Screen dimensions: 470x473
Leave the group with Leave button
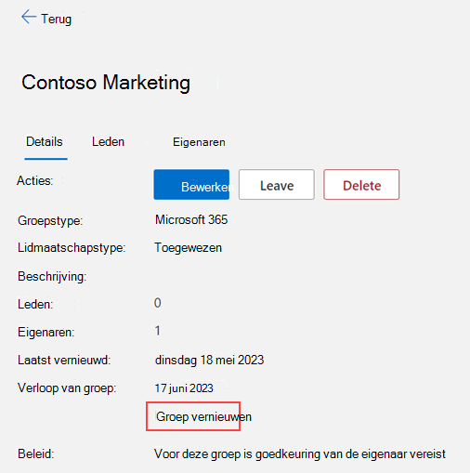tap(277, 185)
